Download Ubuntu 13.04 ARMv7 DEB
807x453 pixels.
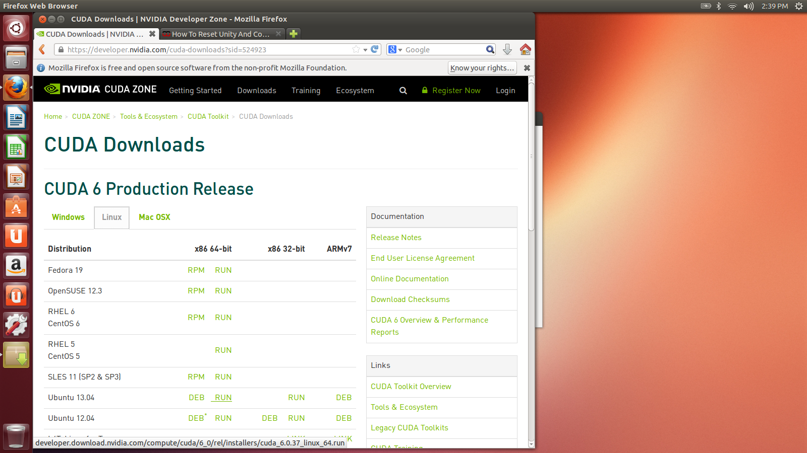pos(344,398)
